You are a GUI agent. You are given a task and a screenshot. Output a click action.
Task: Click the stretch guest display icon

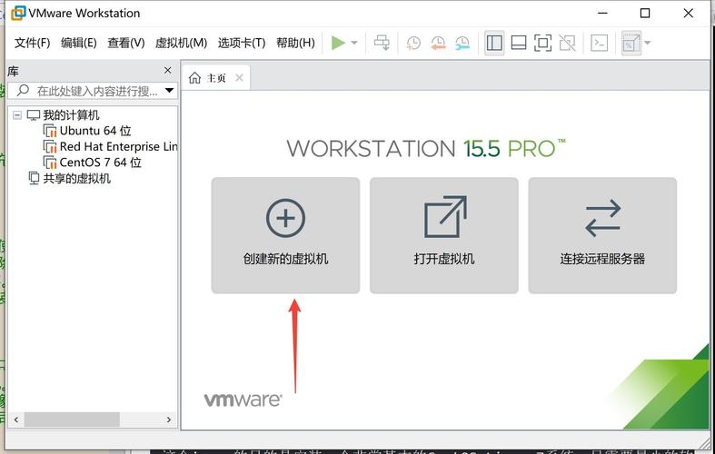pos(631,43)
